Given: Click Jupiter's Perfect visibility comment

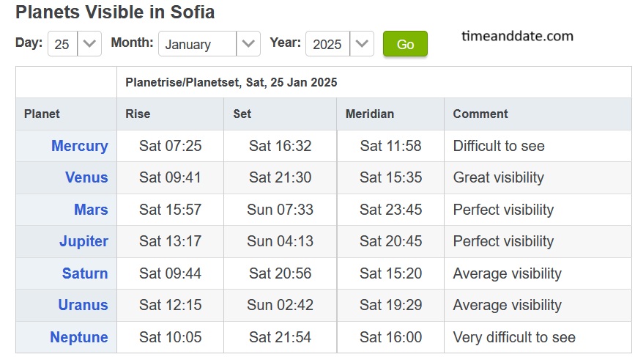Looking at the screenshot, I should coord(503,241).
